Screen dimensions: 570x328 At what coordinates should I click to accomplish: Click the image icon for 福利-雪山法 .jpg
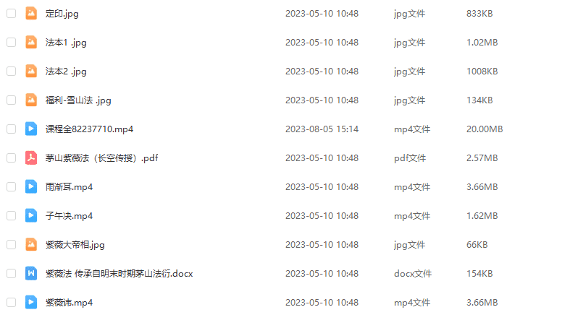tap(31, 100)
